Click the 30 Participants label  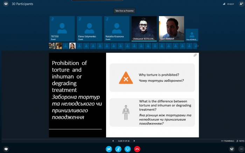tap(22, 4)
